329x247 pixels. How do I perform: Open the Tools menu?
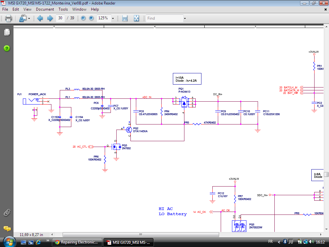point(63,9)
